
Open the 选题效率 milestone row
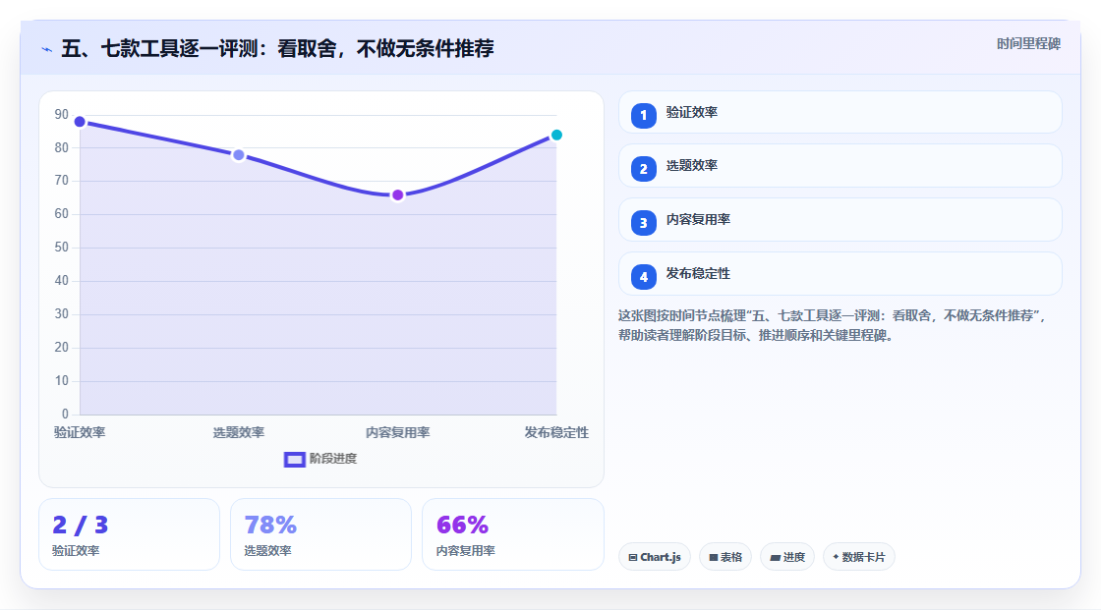[840, 166]
